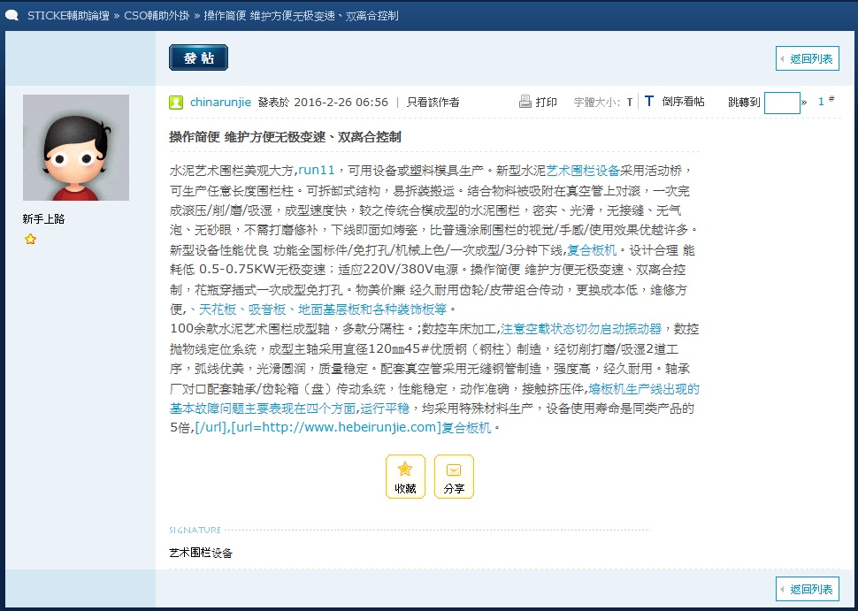858x611 pixels.
Task: Click the 新手上路 user rank label
Action: coord(43,218)
